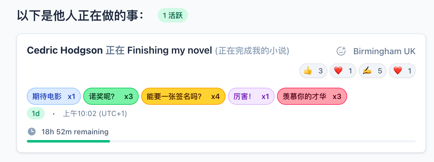434x162 pixels.
Task: Click the green progress bar
Action: [x=69, y=141]
